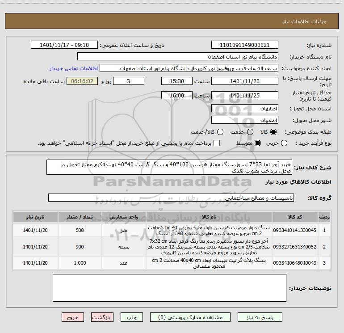This screenshot has width=344, height=333.
Task: Click the استان محل تحویل field اصفهان
Action: point(245,109)
